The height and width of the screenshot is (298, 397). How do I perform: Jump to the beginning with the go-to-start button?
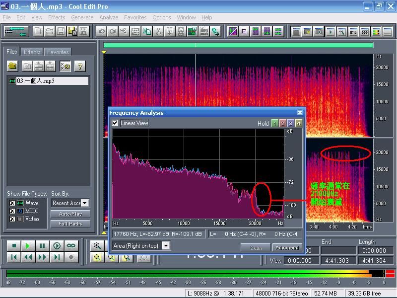[14, 257]
